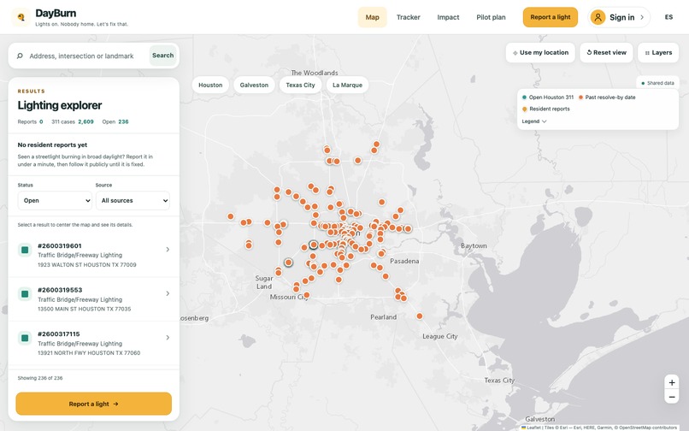Click the Sign in button
This screenshot has width=689, height=431.
point(619,17)
